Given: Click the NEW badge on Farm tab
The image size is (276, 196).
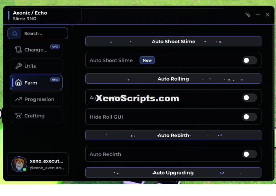Looking at the screenshot, I should 55,80.
